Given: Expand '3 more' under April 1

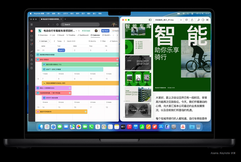Looking at the screenshot, I should tap(61, 74).
